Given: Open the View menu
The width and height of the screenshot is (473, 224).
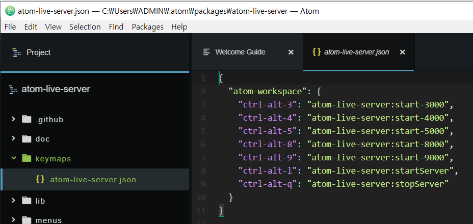Looking at the screenshot, I should [x=54, y=27].
